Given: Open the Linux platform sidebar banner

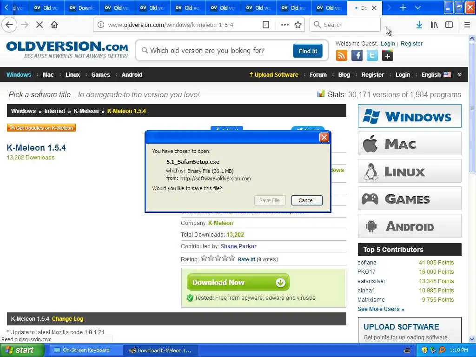Looking at the screenshot, I should pyautogui.click(x=410, y=171).
